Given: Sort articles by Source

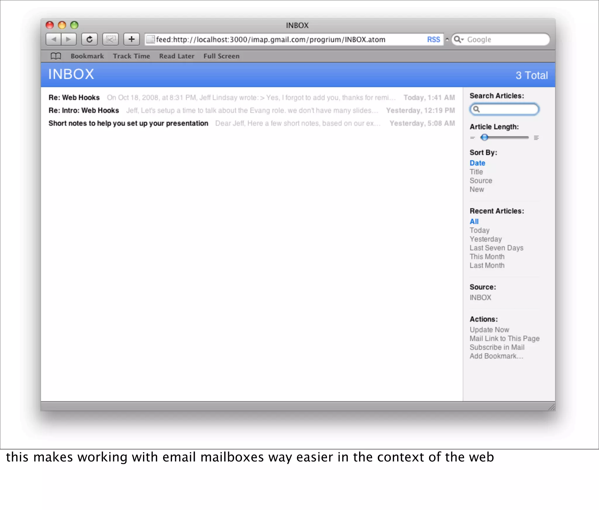Looking at the screenshot, I should 481,180.
